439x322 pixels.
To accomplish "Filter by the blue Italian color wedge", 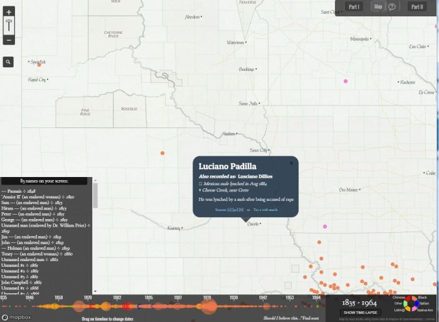I will point(417,304).
